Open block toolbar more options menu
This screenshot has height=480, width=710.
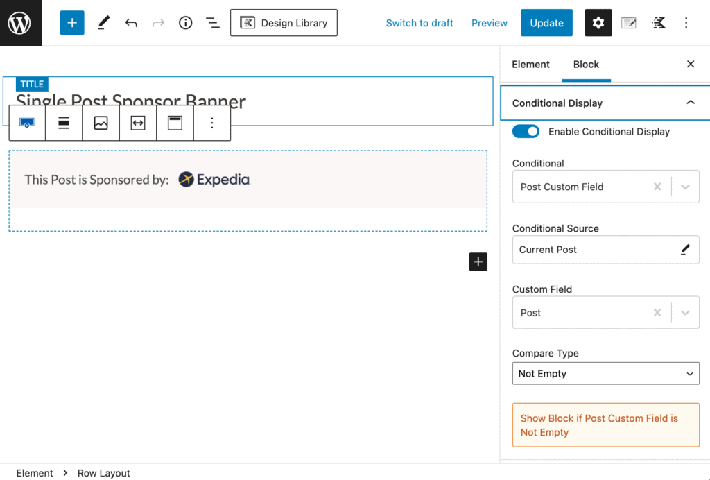(212, 123)
